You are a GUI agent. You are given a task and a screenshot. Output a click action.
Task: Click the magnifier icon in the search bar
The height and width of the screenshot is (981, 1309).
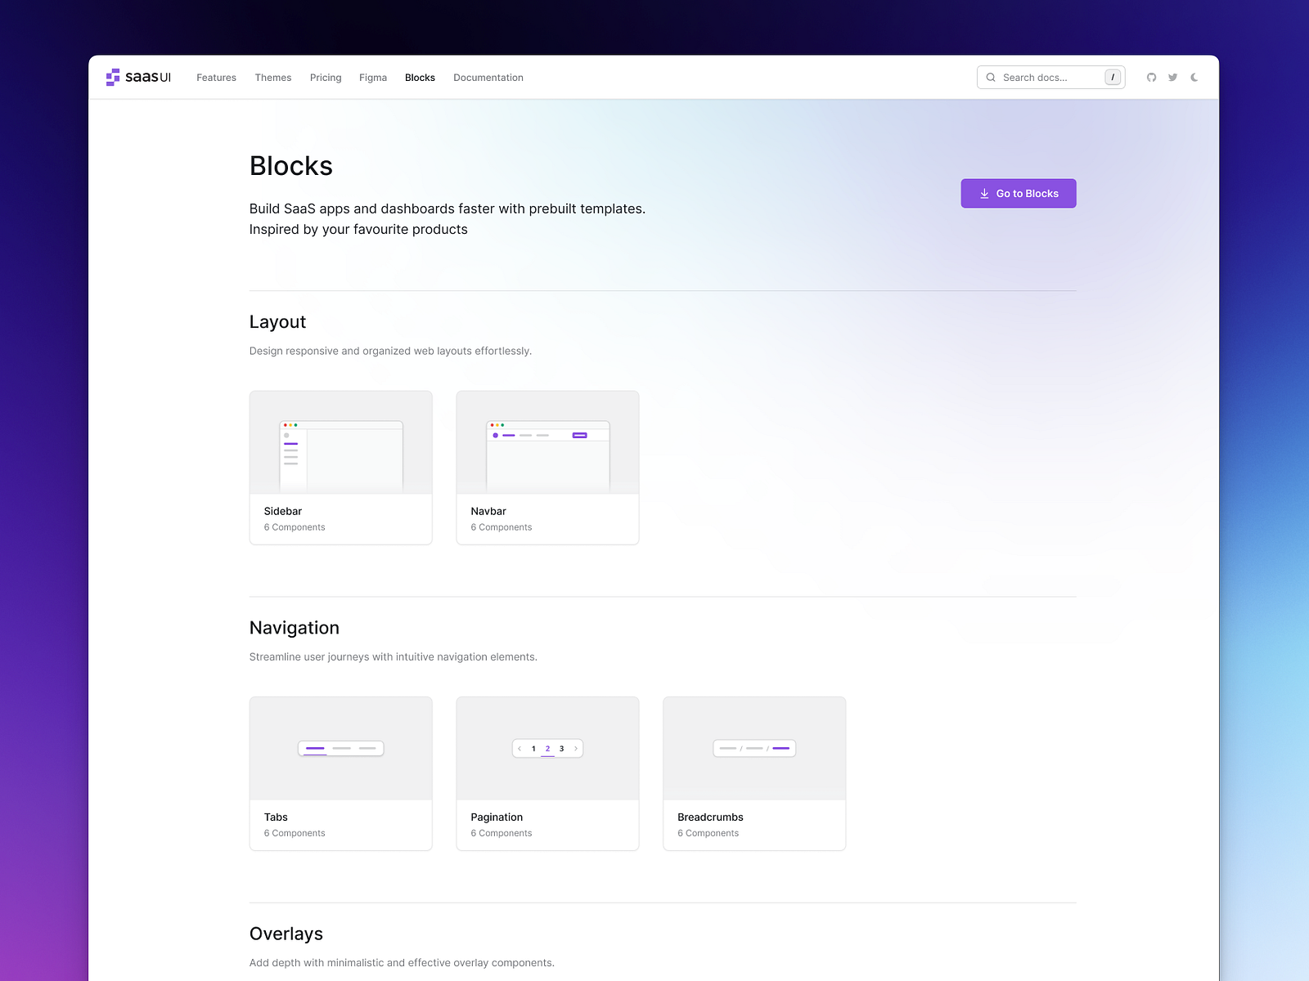click(991, 77)
